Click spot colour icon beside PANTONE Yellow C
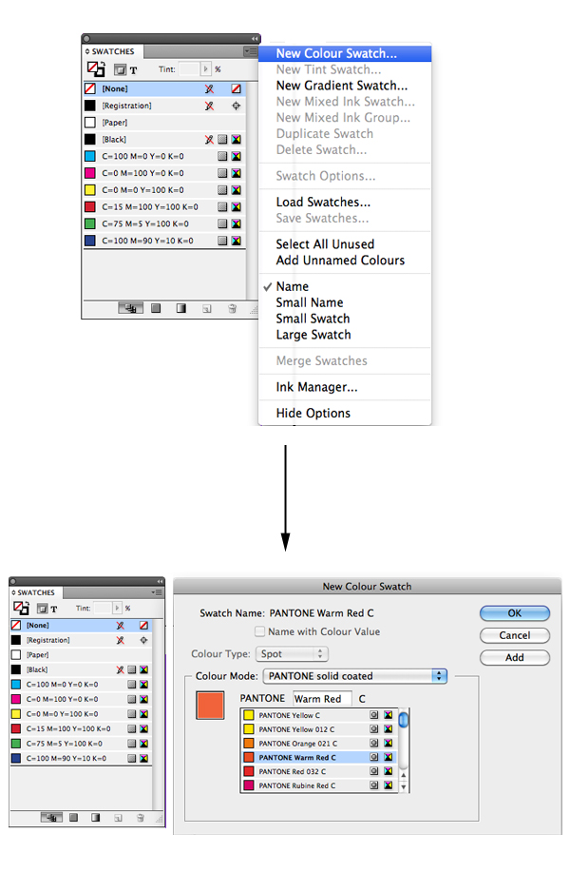 [374, 715]
